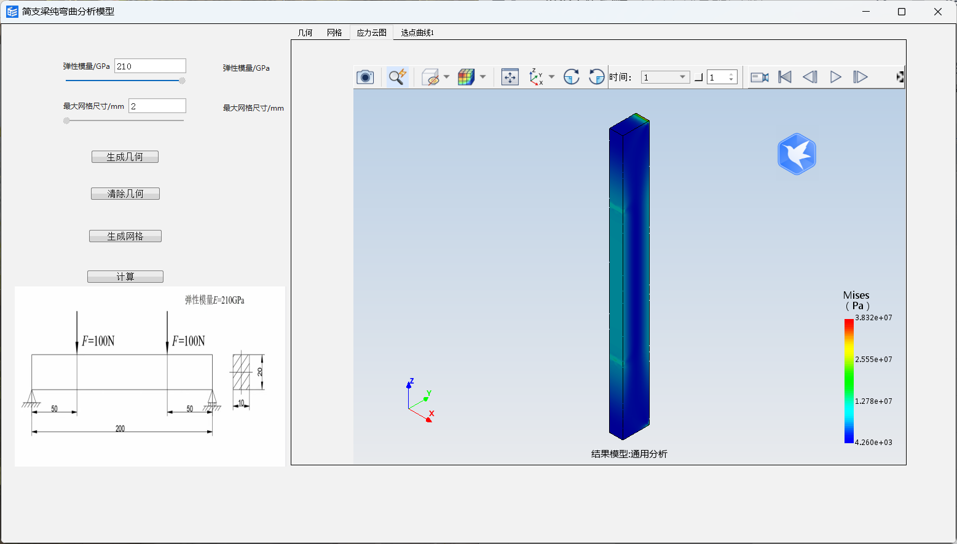Viewport: 957px width, 544px height.
Task: Step to previous animation frame
Action: pyautogui.click(x=810, y=77)
